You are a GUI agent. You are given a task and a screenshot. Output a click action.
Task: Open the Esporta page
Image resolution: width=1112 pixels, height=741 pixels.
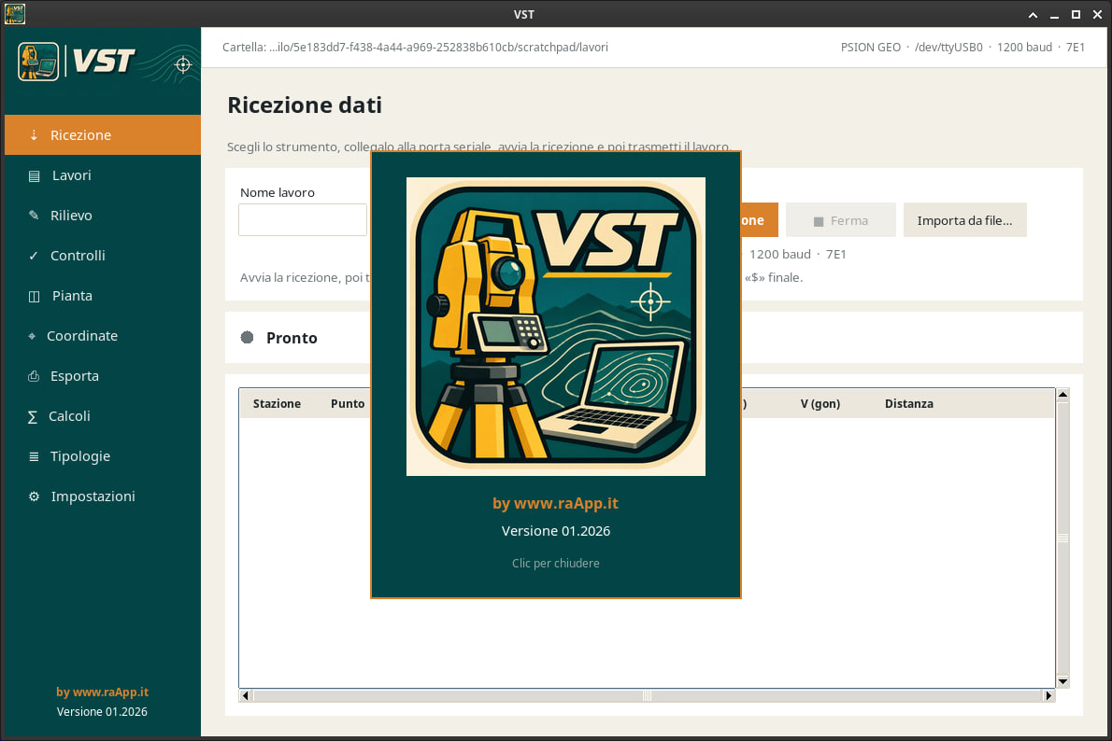pos(103,376)
